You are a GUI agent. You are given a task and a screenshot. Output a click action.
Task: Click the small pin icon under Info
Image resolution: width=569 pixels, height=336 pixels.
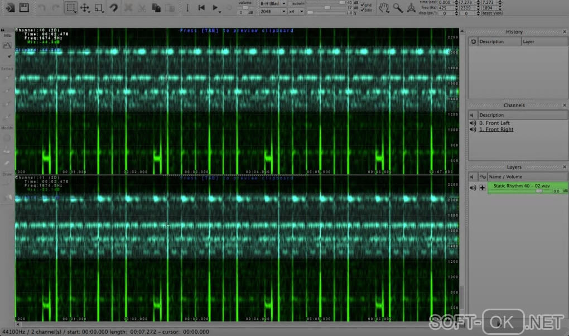click(x=9, y=57)
